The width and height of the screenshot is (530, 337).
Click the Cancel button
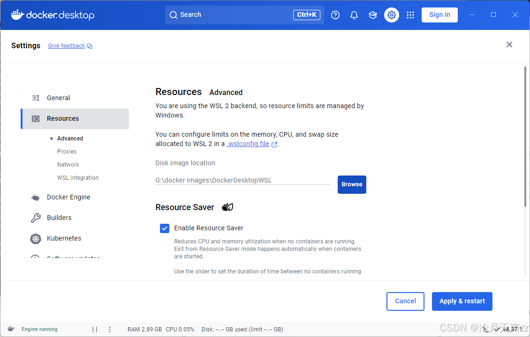coord(405,301)
